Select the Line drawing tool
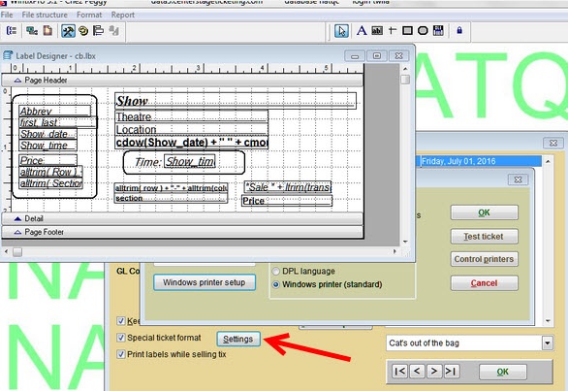568x391 pixels. (392, 31)
